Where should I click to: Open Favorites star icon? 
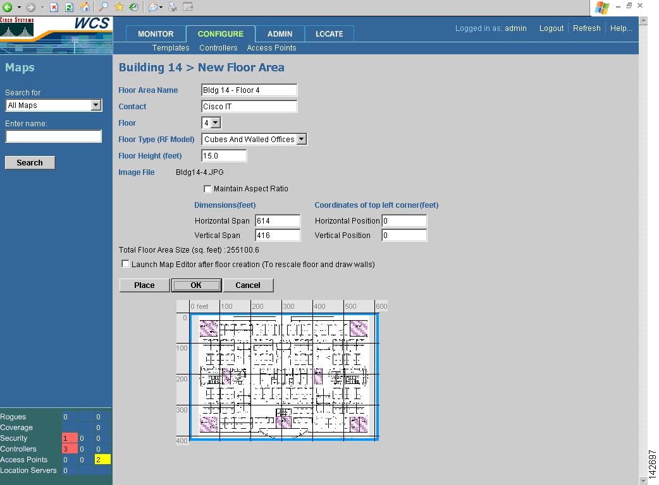tap(119, 7)
